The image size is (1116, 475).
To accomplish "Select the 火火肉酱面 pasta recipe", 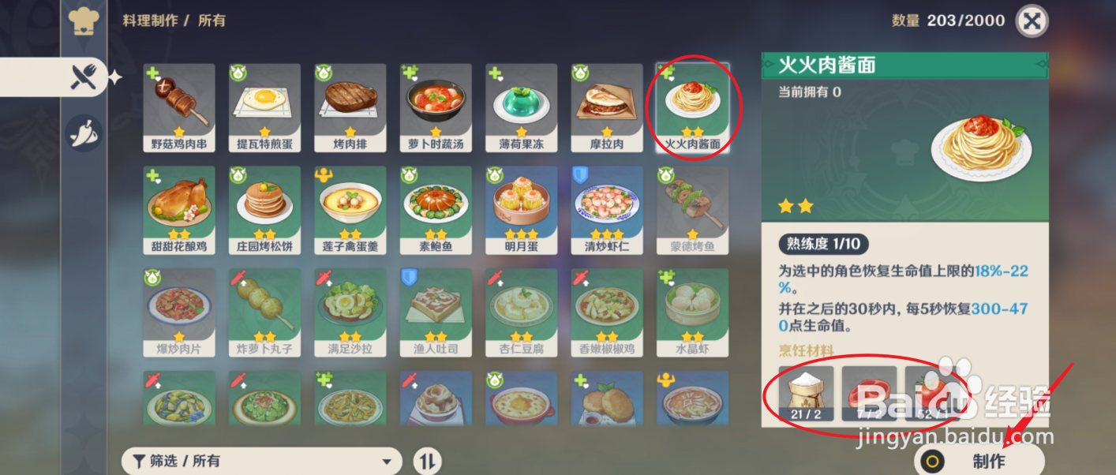I will click(x=692, y=108).
